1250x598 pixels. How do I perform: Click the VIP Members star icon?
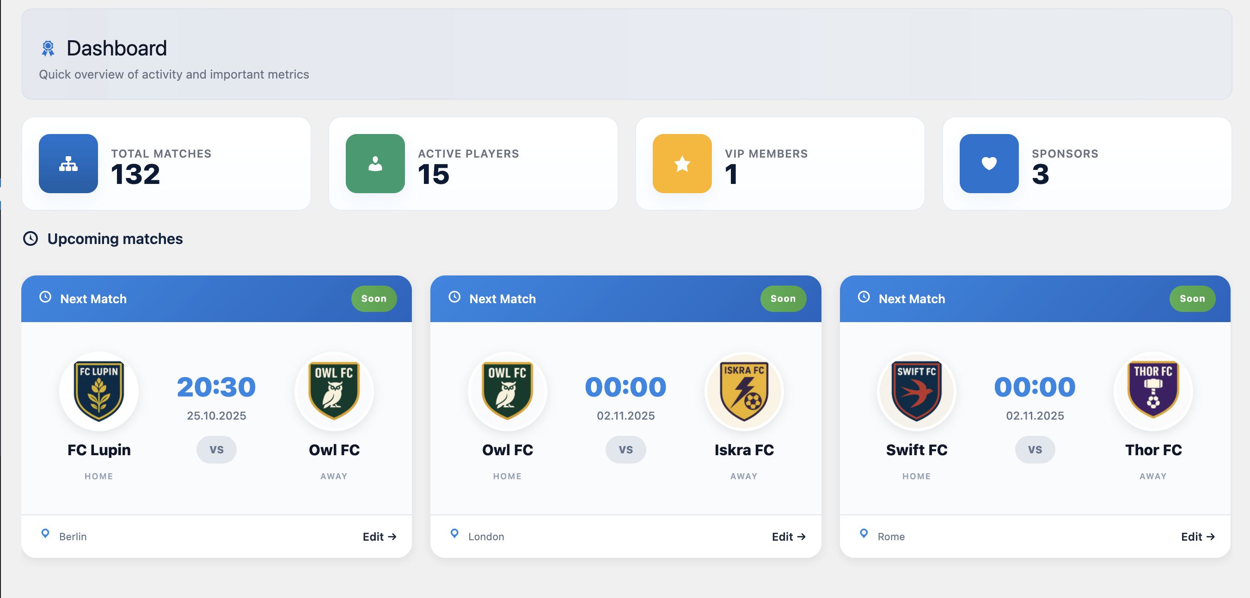[x=682, y=164]
